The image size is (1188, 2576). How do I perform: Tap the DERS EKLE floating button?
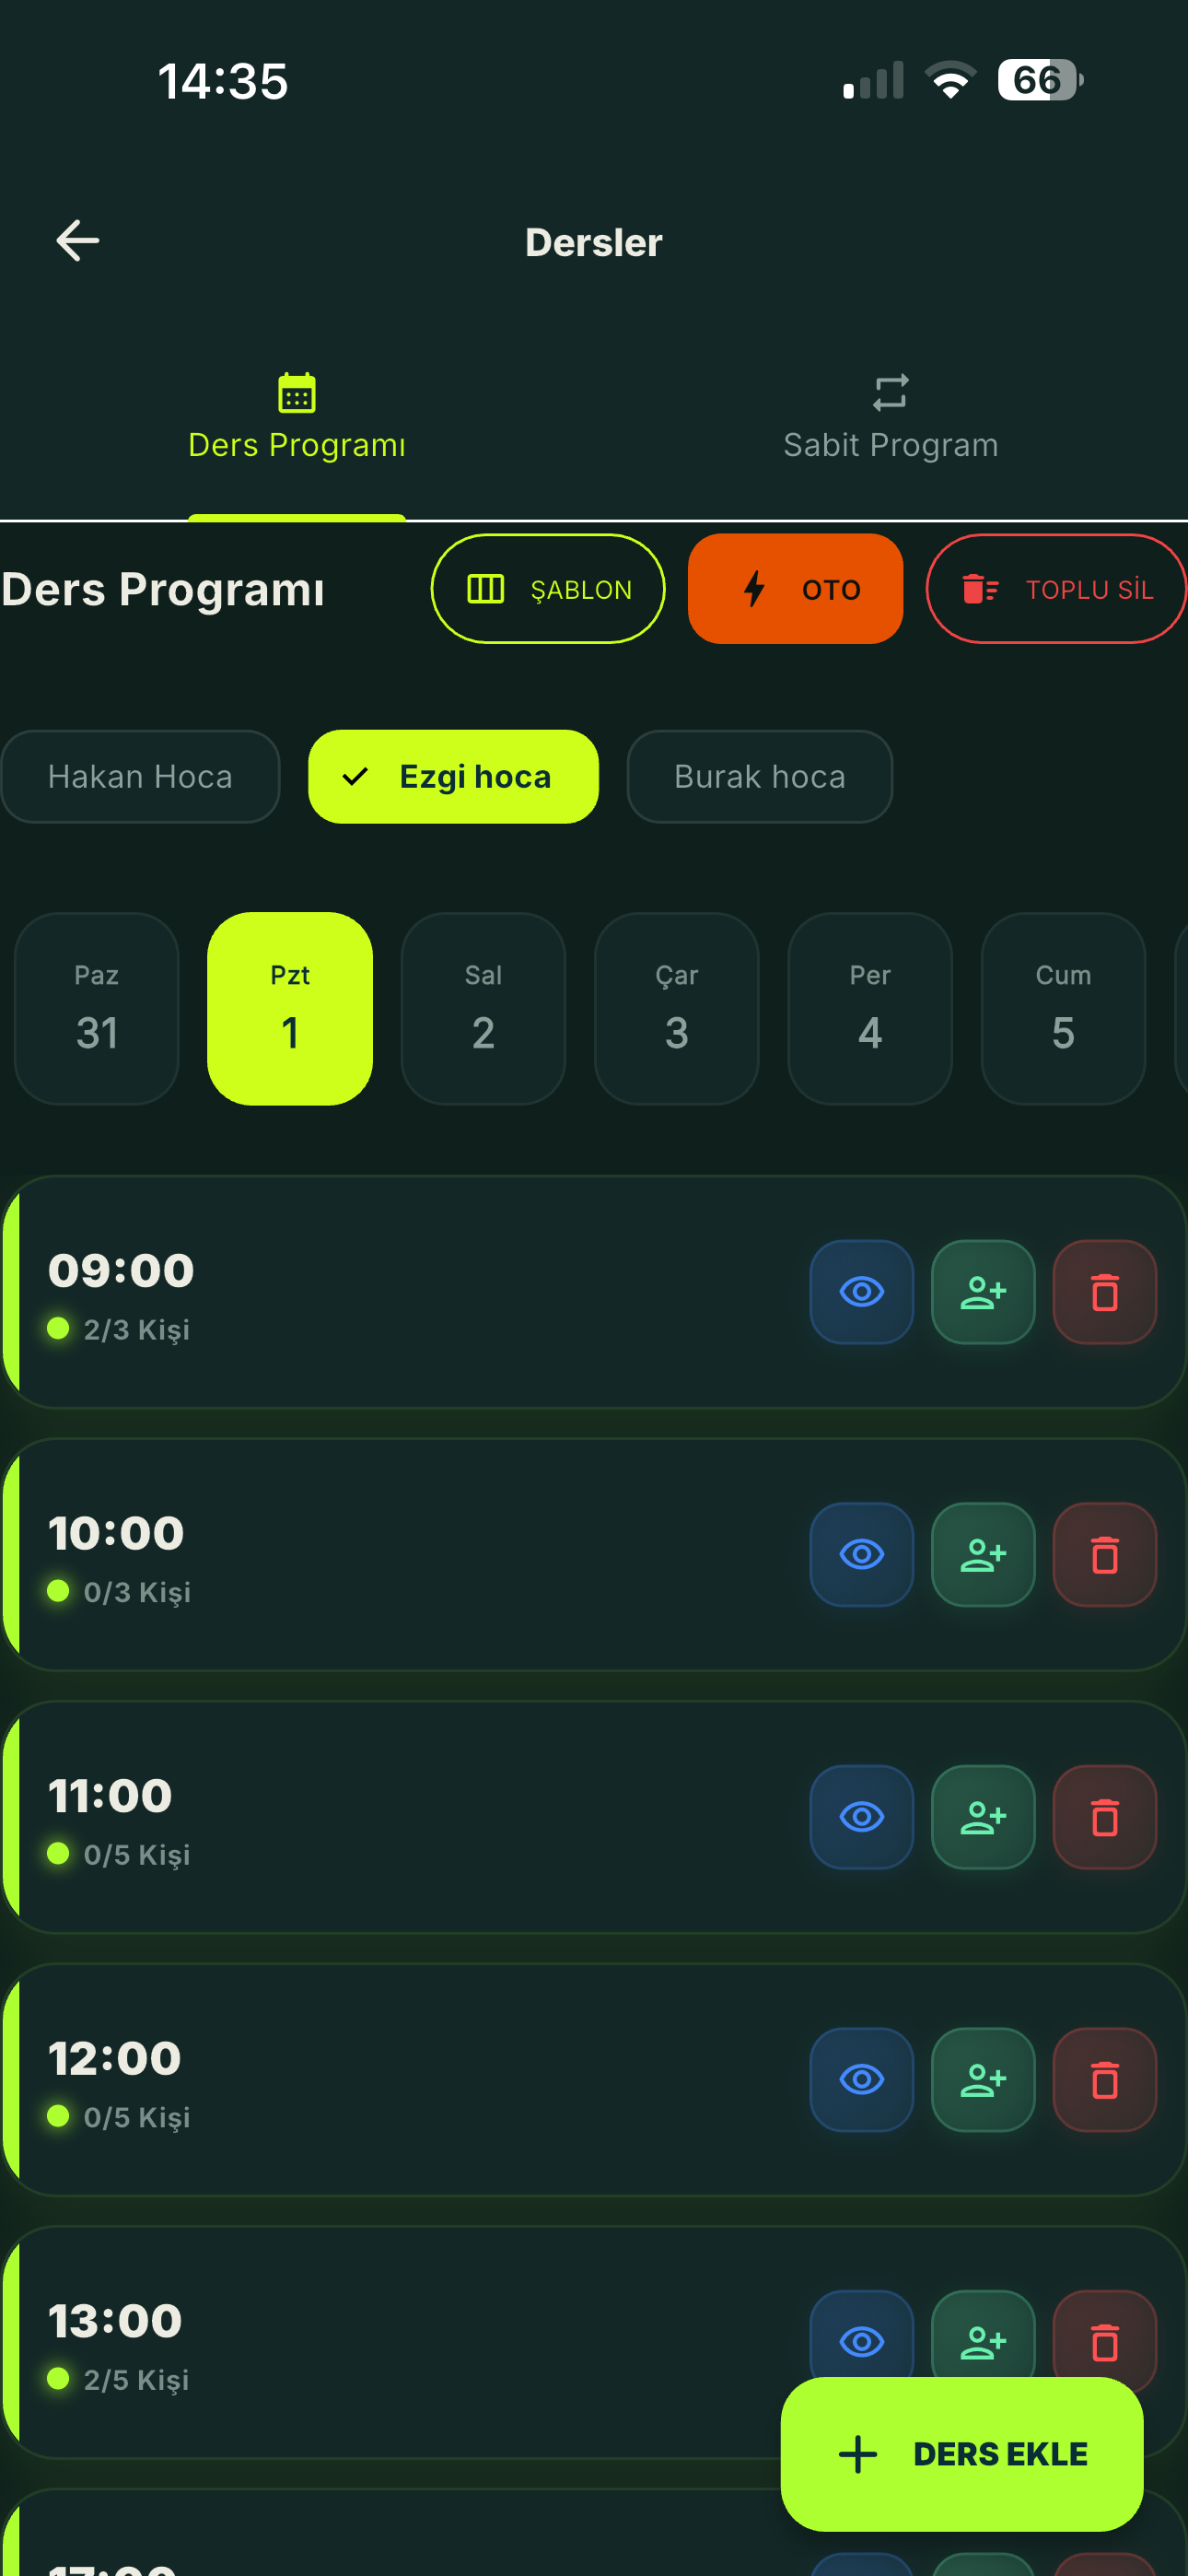click(961, 2454)
